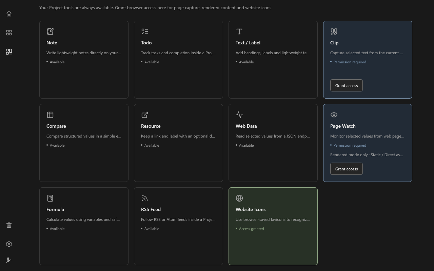Click the Page Watch eye icon

tap(334, 115)
